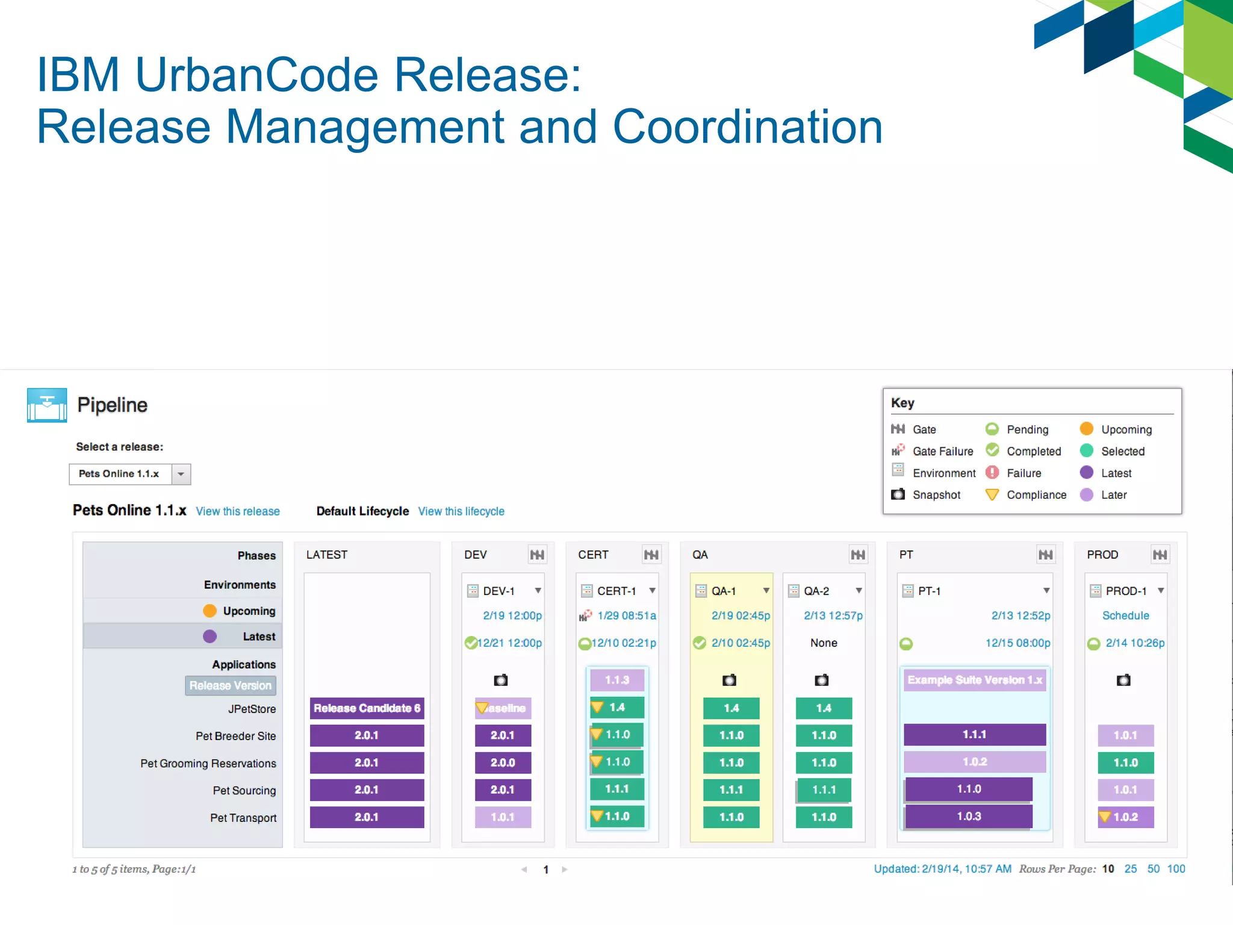
Task: Expand the DEV-1 environment dropdown arrow
Action: click(538, 591)
